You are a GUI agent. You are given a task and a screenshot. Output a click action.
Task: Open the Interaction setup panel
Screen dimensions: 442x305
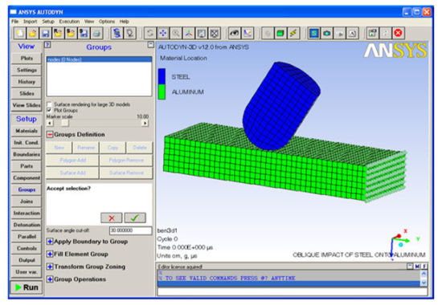(x=27, y=213)
